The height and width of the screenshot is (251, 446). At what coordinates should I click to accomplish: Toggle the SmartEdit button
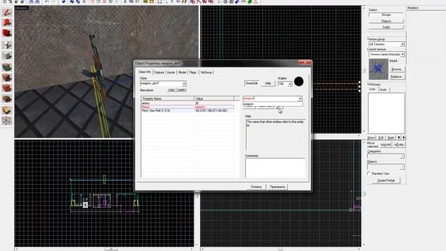coord(252,83)
